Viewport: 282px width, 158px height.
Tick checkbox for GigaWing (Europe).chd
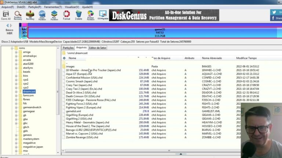tap(64, 115)
